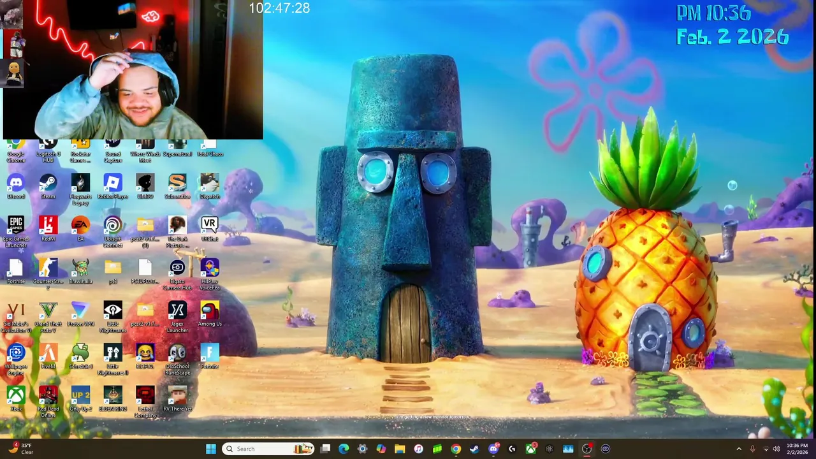Open Logitech G HUB on the taskbar
Viewport: 816px width, 459px height.
(x=512, y=449)
